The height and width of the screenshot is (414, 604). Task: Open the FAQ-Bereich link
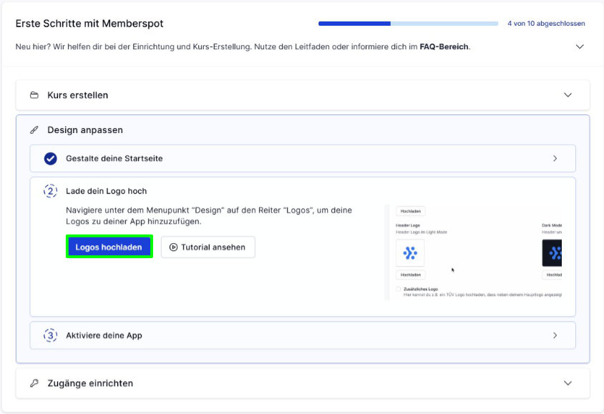444,46
